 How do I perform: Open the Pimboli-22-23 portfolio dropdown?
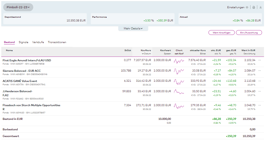pos(18,7)
